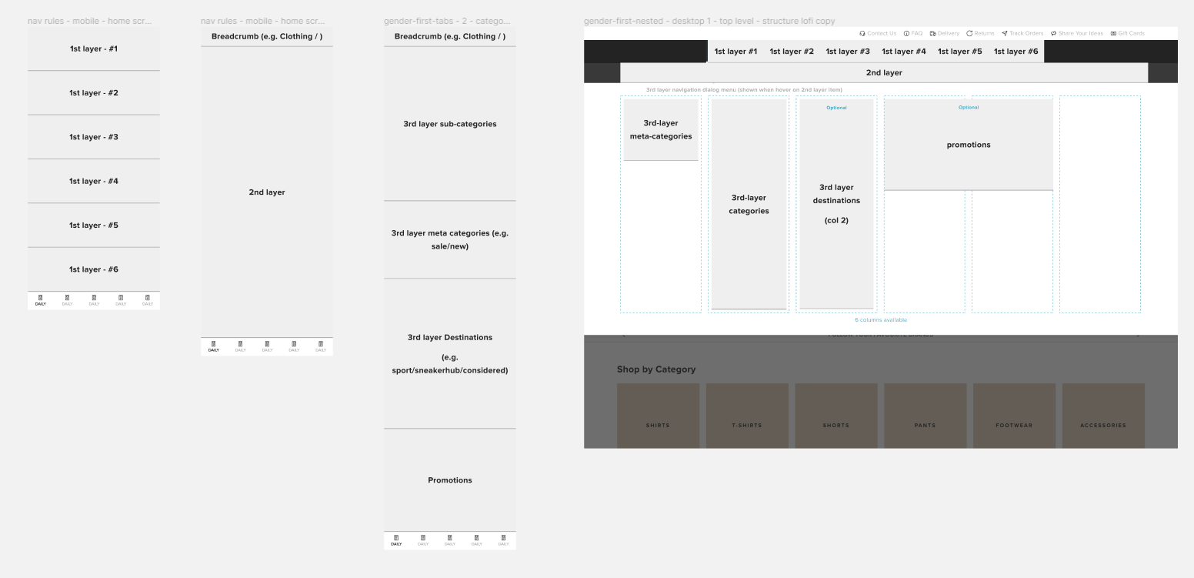Switch to the 1st layer #3 nav tab

(847, 51)
